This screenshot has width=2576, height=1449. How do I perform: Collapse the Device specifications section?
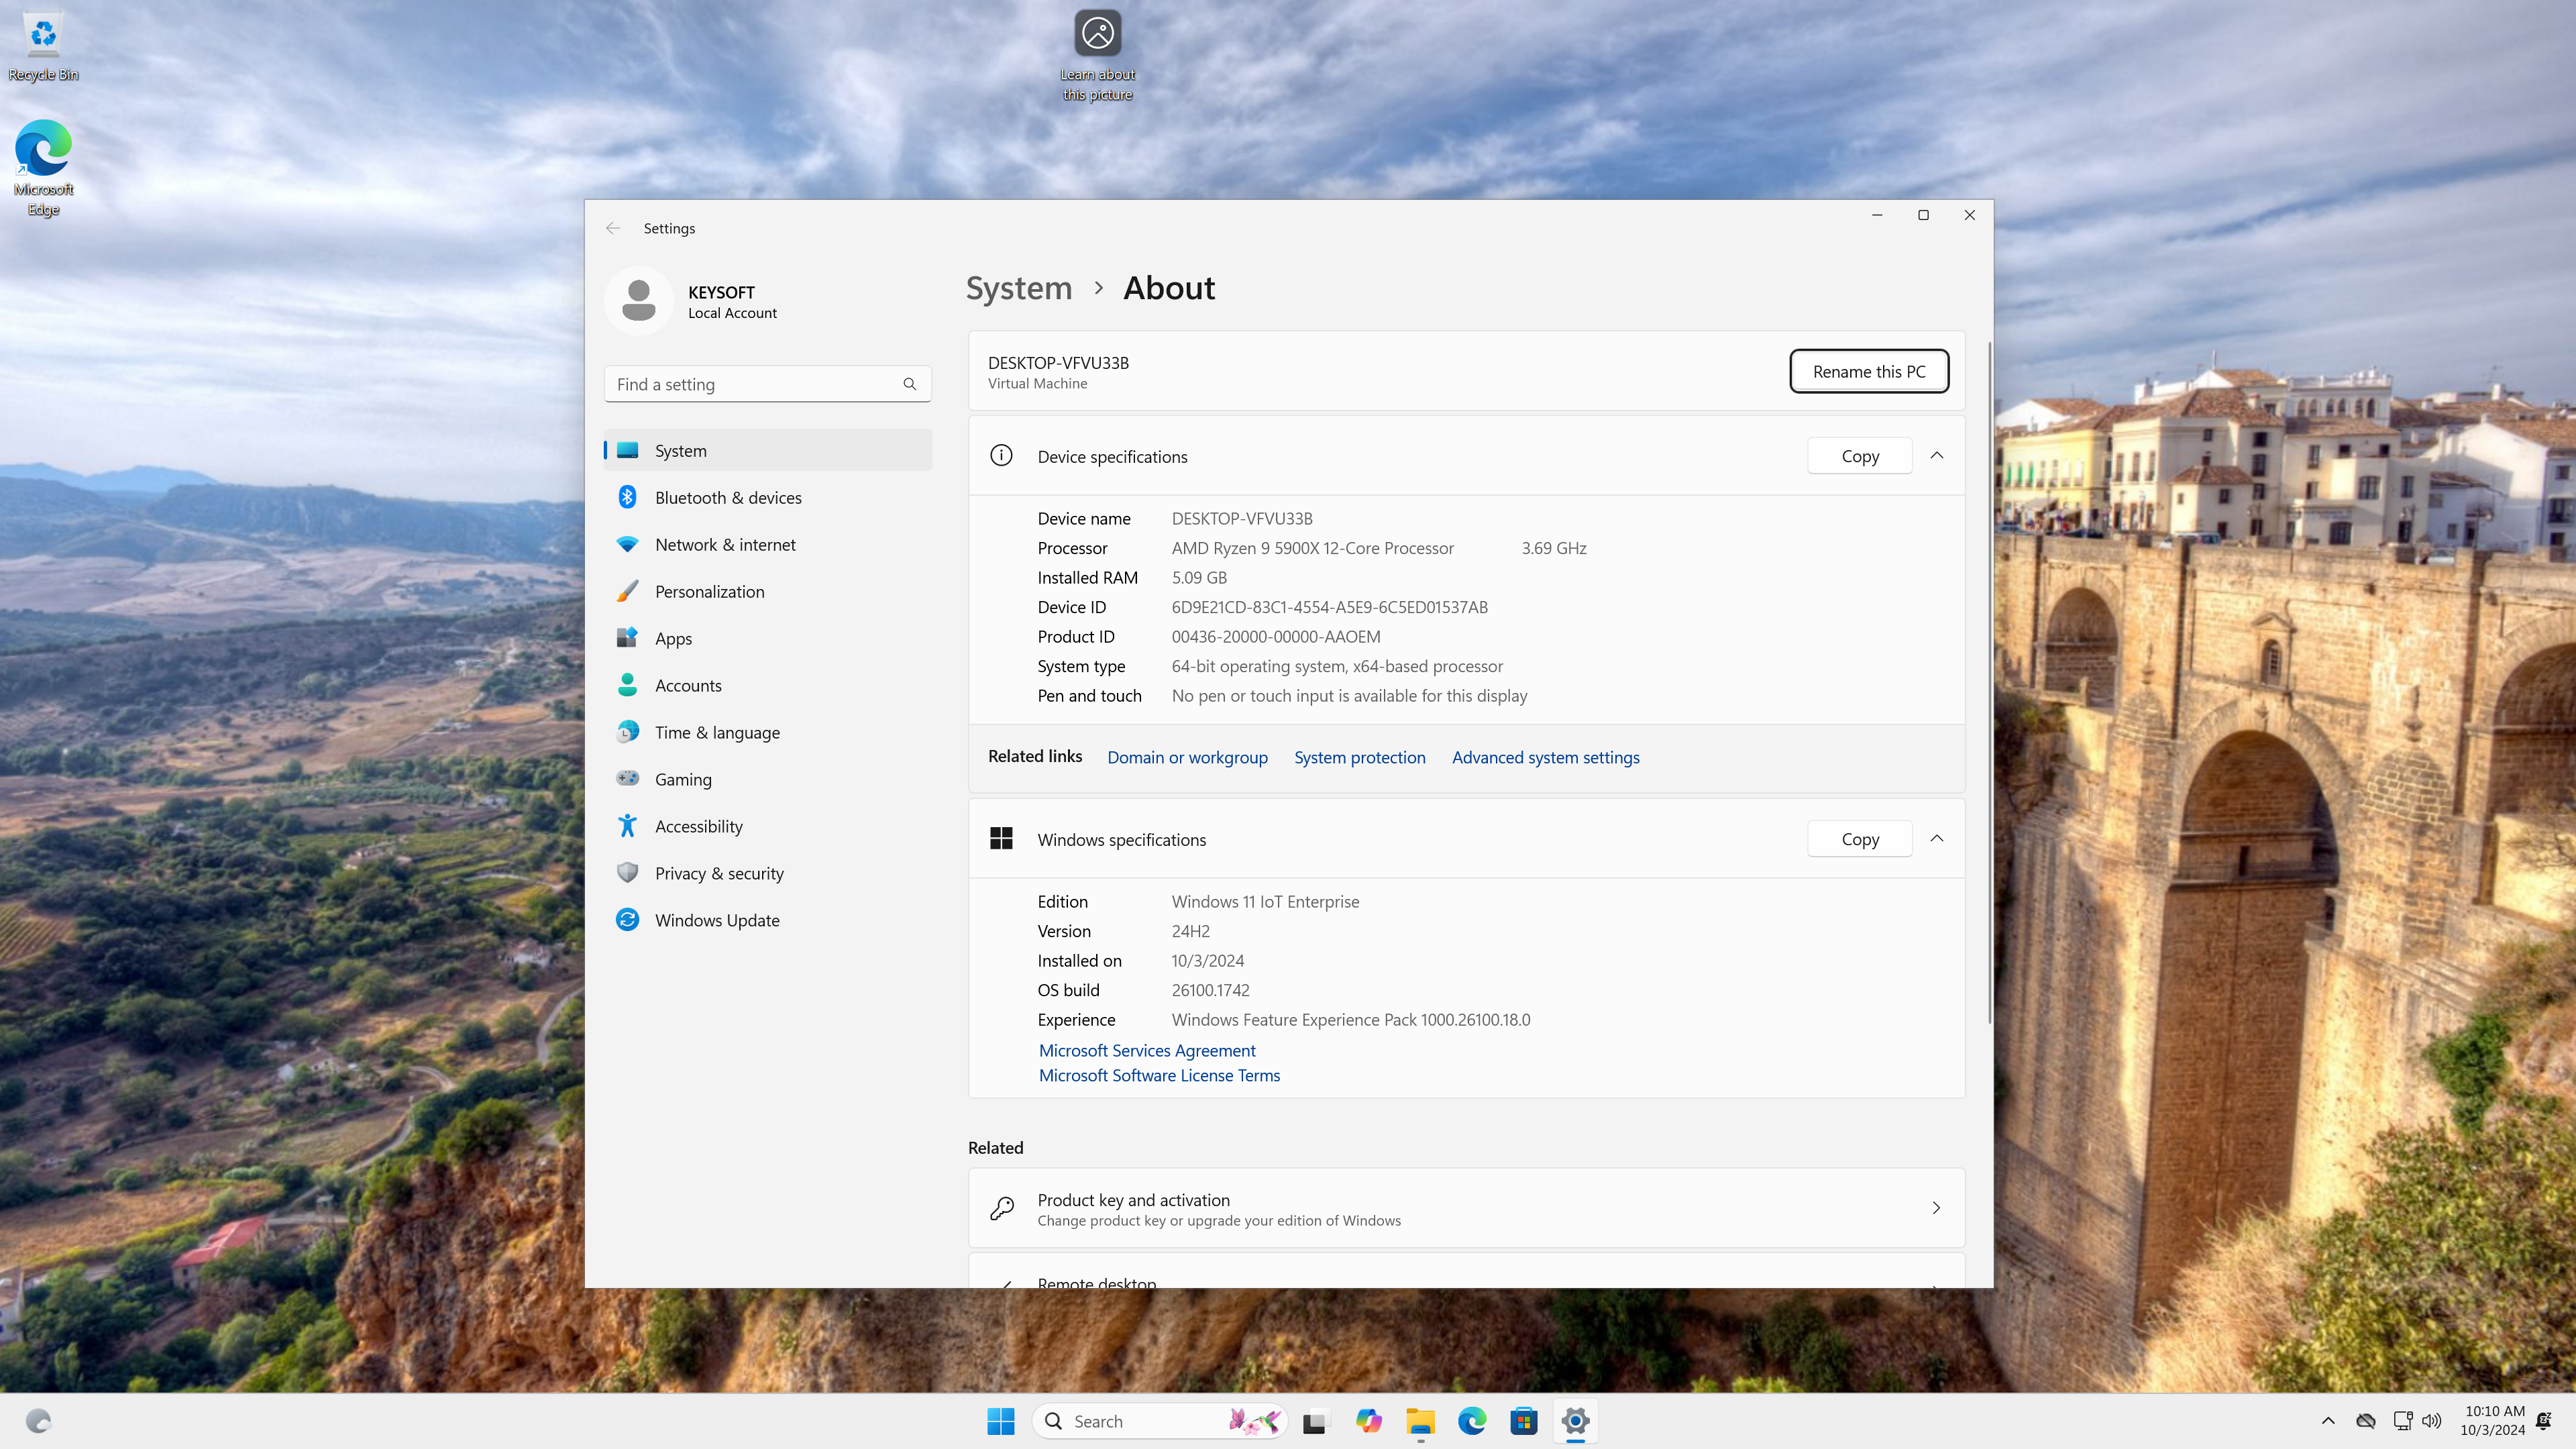click(x=1936, y=456)
